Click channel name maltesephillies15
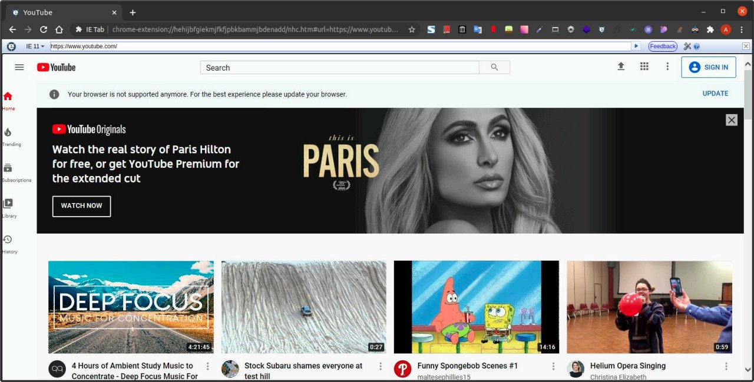Image resolution: width=754 pixels, height=382 pixels. pos(444,377)
